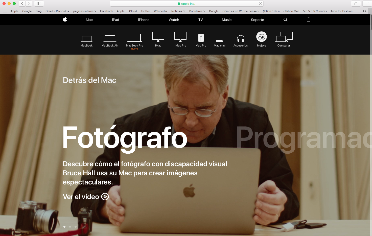Open the Watch tab in navigation
Viewport: 372px width, 236px height.
click(174, 20)
